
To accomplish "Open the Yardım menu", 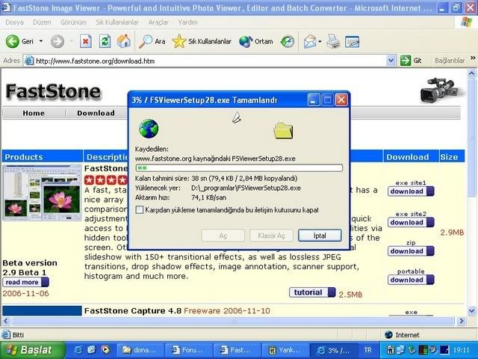I will pyautogui.click(x=187, y=22).
